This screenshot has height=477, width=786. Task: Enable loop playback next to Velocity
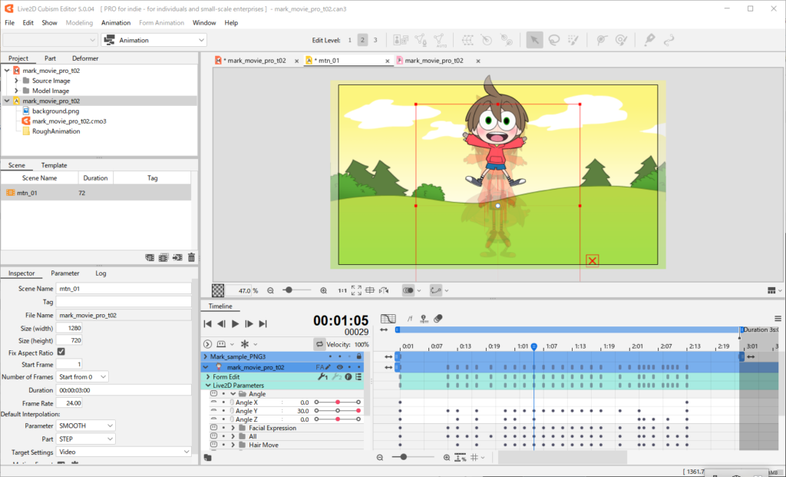pos(319,344)
